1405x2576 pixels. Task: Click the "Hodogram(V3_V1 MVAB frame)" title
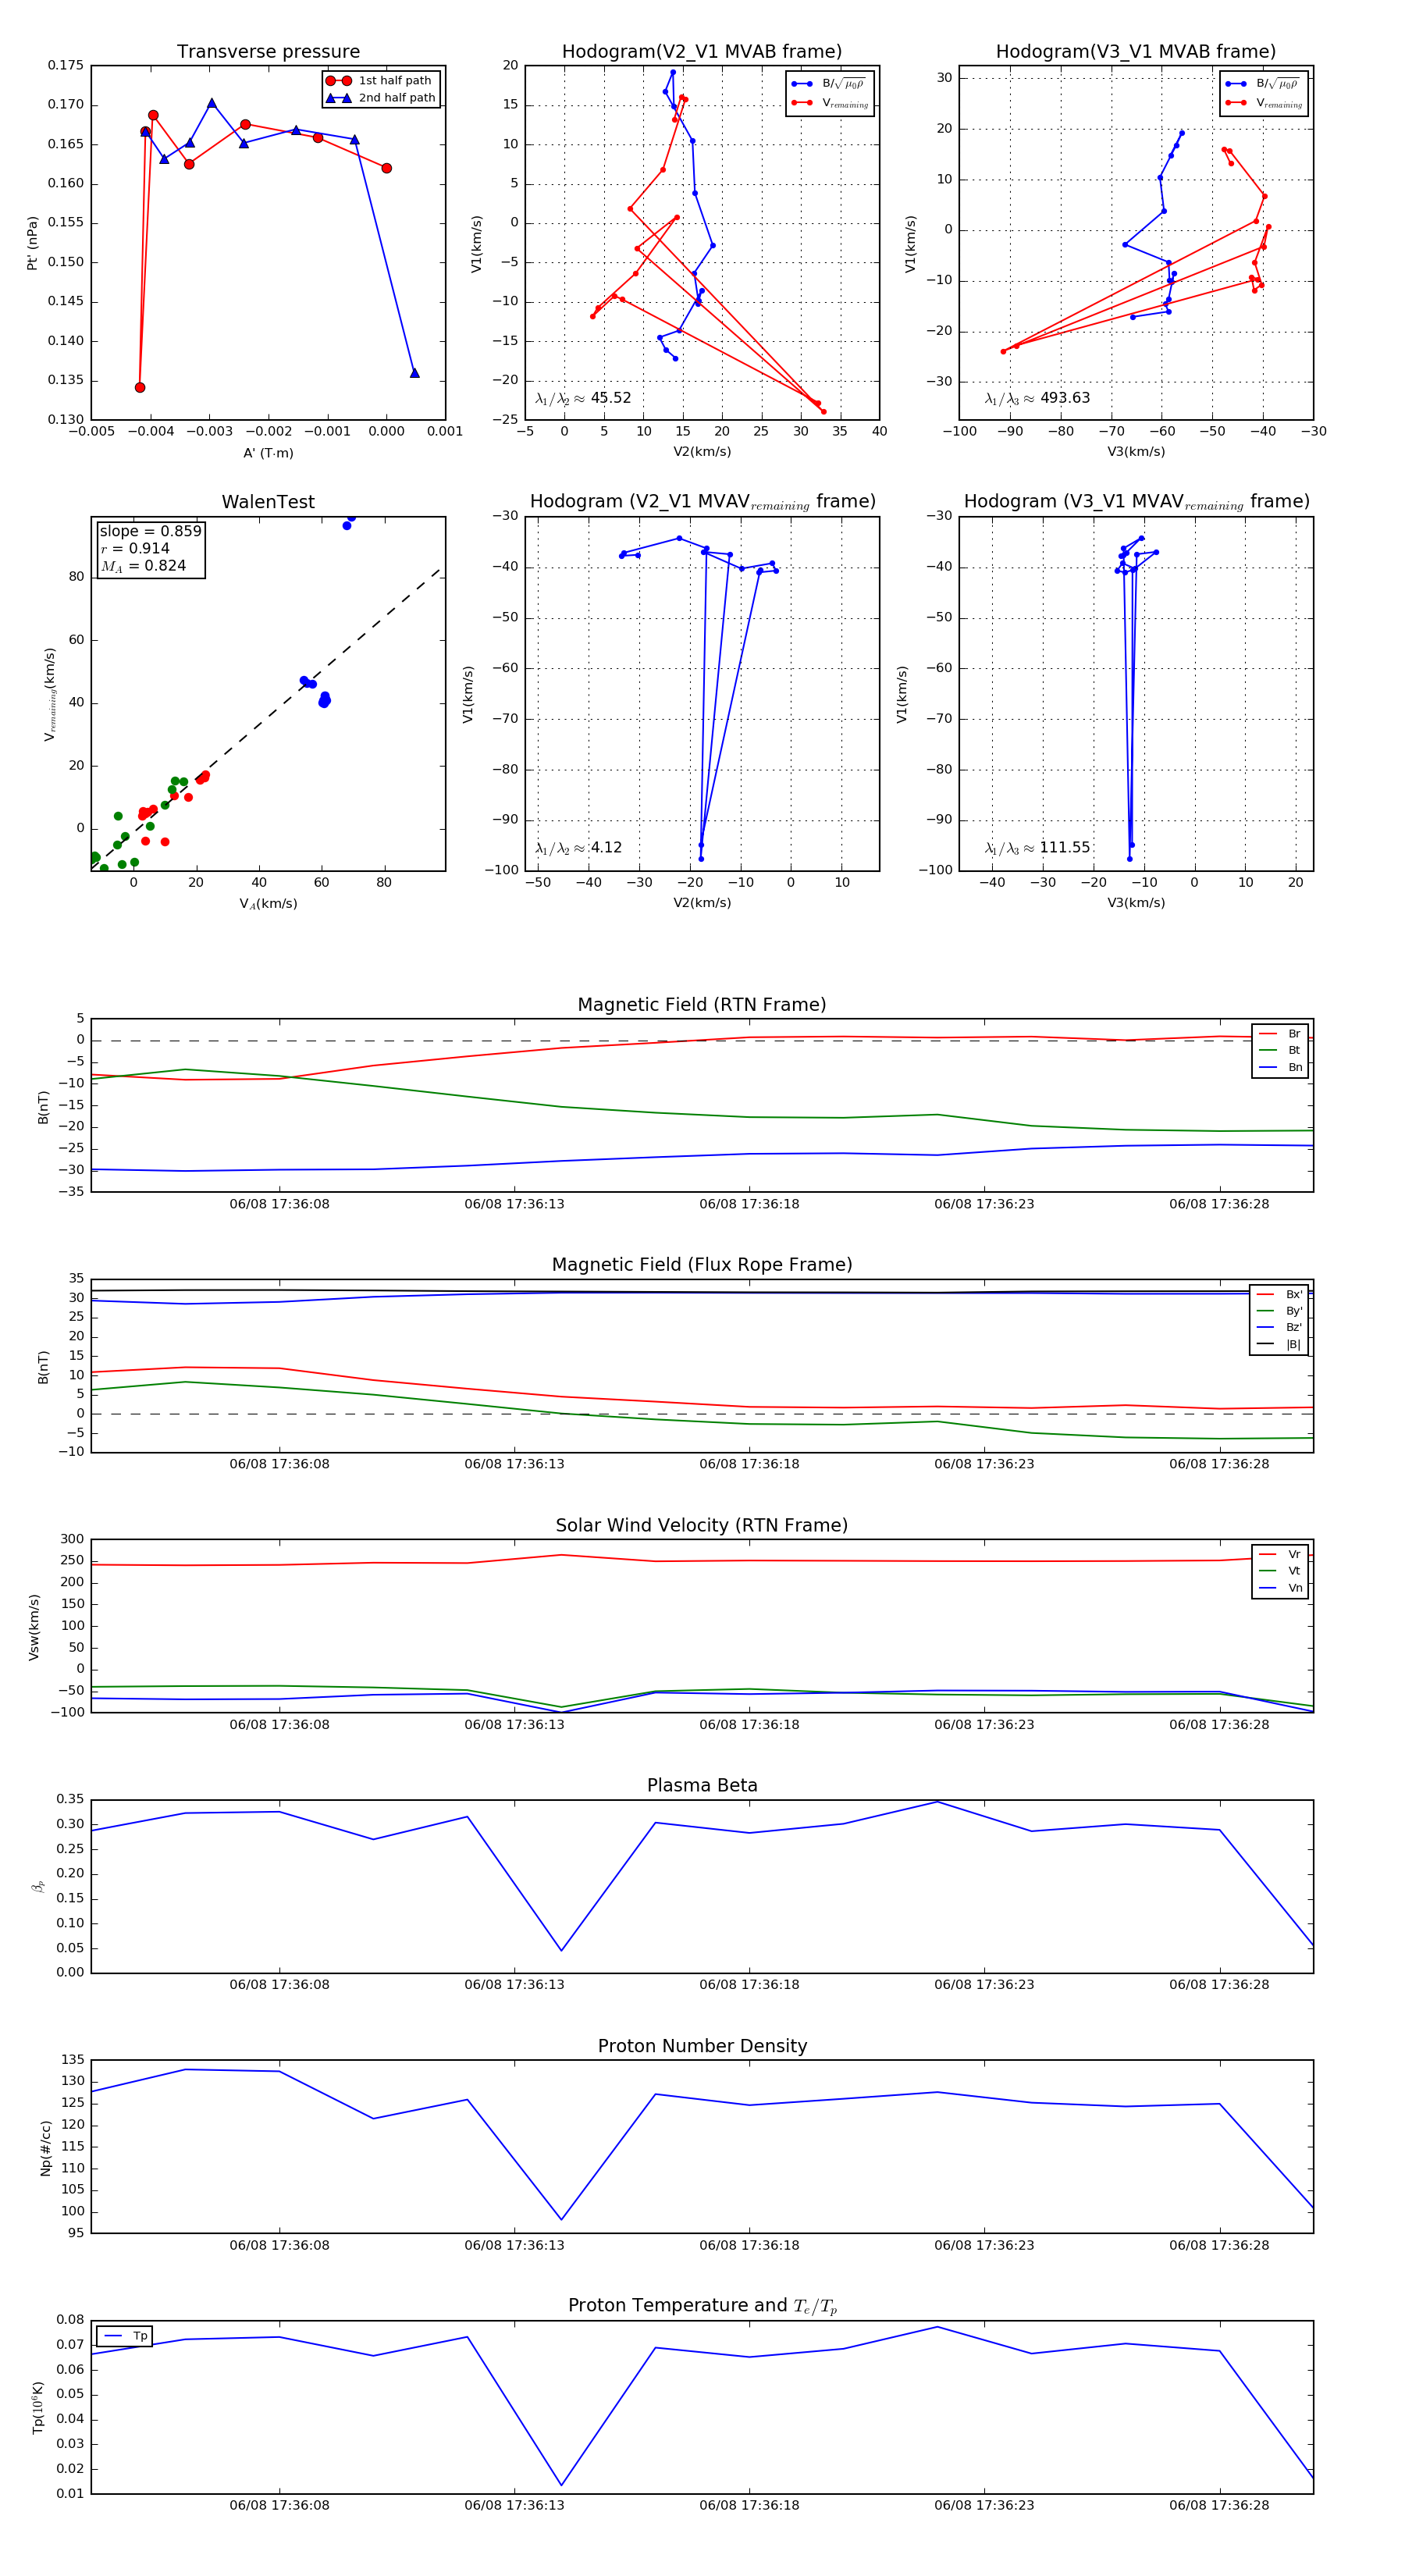click(x=1136, y=52)
